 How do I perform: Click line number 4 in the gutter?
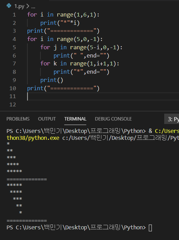(14, 39)
